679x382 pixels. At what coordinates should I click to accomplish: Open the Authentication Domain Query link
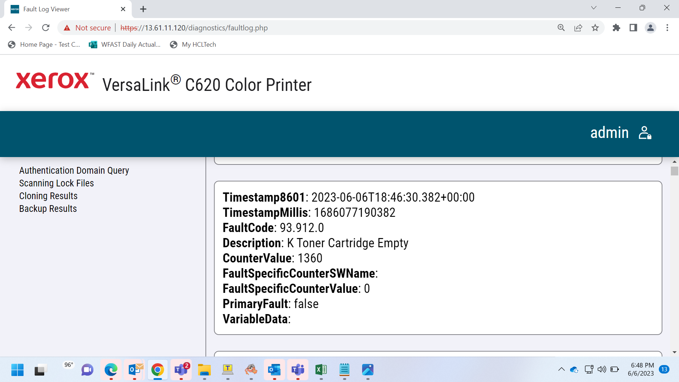point(74,170)
